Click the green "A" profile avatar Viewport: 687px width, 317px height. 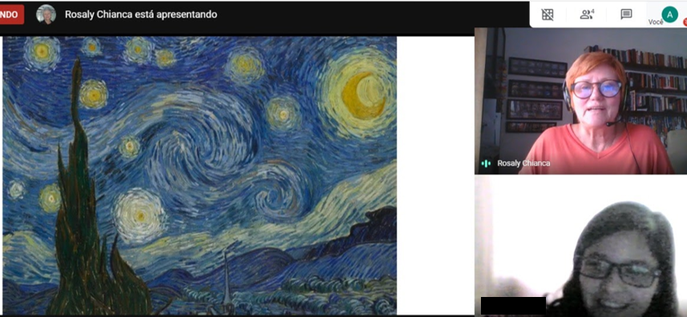pos(669,14)
